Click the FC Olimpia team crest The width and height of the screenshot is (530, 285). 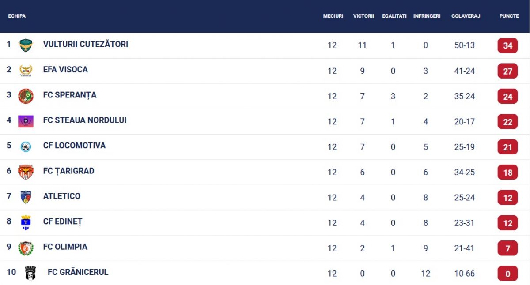(26, 247)
